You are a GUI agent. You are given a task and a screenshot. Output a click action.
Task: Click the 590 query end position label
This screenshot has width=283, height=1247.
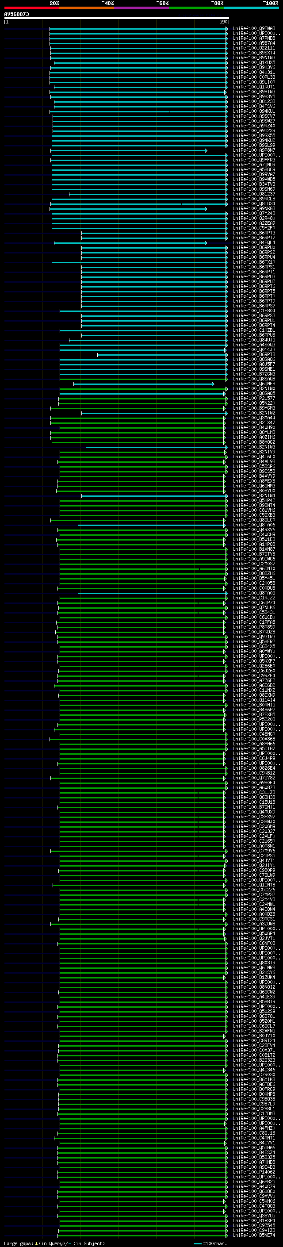223,22
